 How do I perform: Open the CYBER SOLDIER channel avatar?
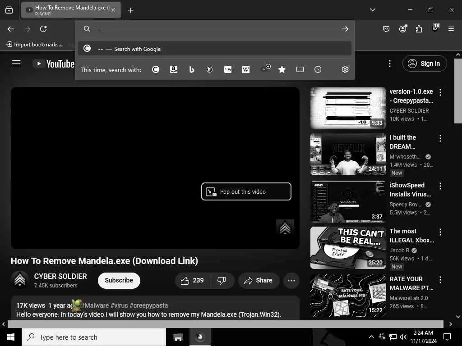tap(20, 280)
